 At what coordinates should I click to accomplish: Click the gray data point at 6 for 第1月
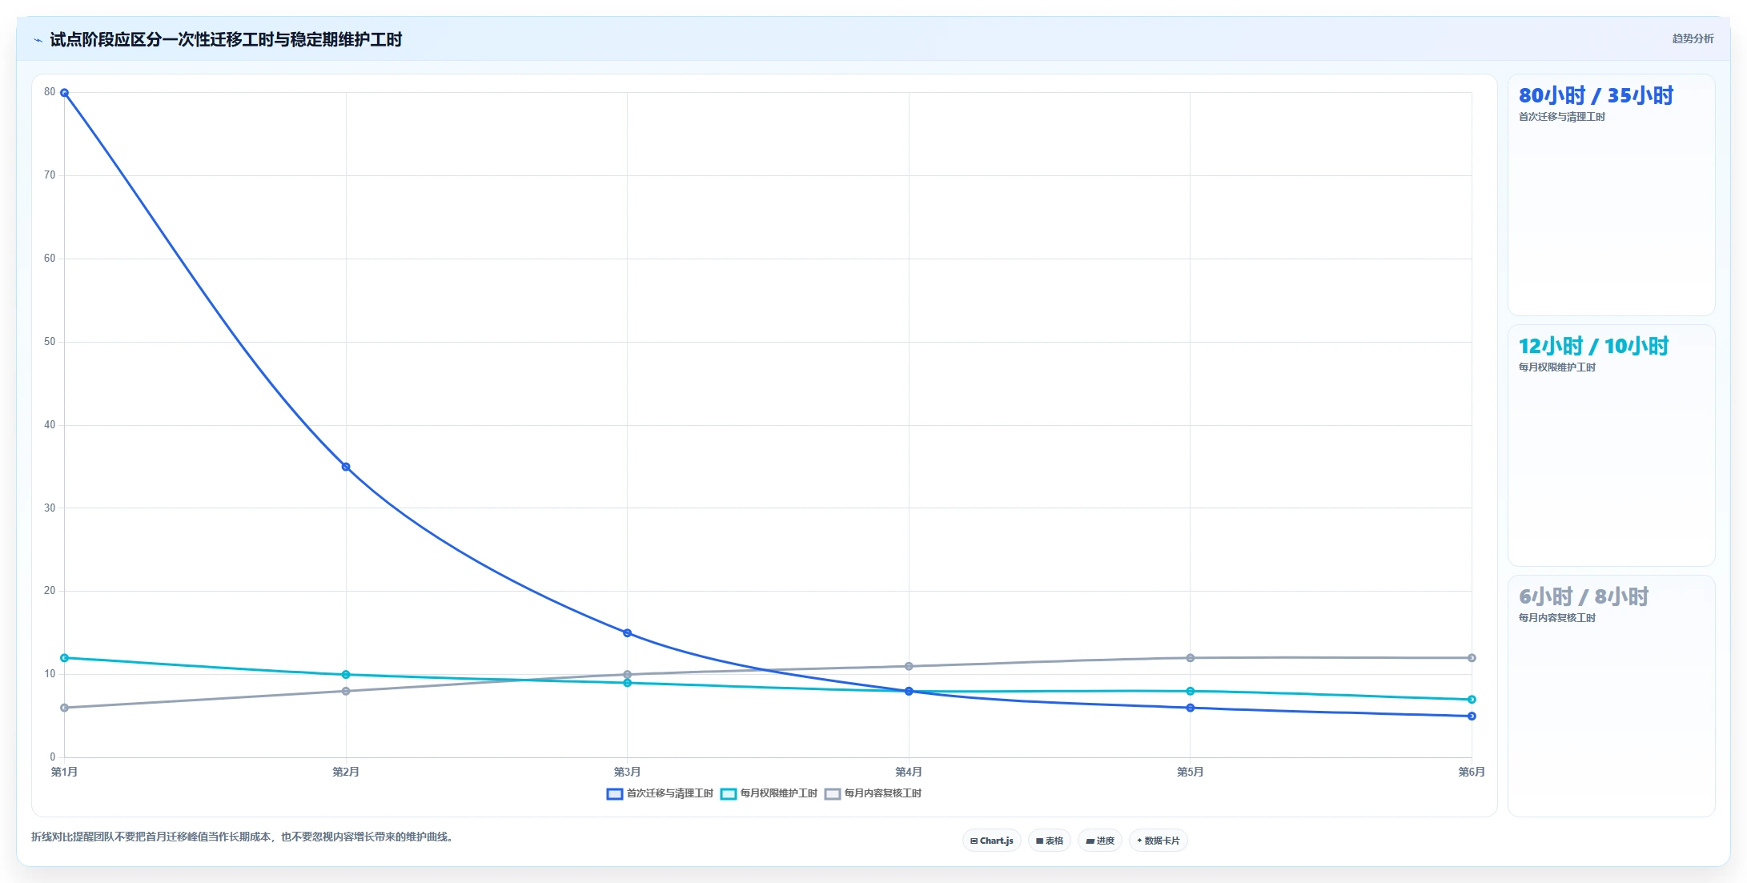(x=65, y=708)
